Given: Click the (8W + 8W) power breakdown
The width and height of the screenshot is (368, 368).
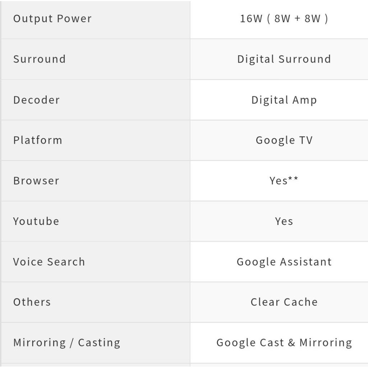Looking at the screenshot, I should point(297,19).
